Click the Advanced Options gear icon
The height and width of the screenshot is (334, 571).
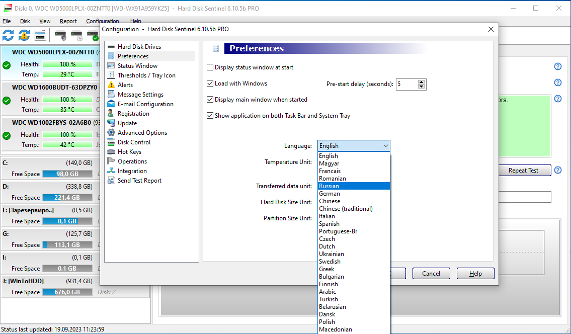point(111,133)
